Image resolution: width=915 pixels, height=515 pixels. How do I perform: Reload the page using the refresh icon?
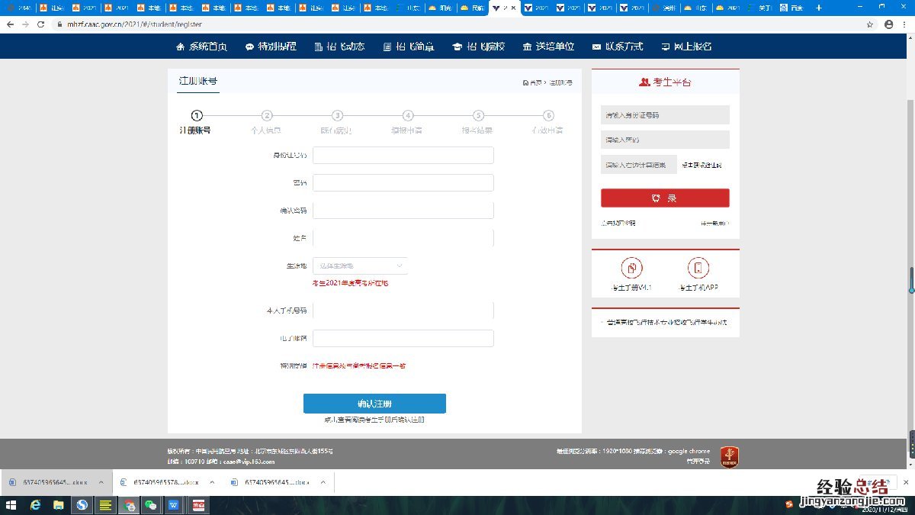40,24
